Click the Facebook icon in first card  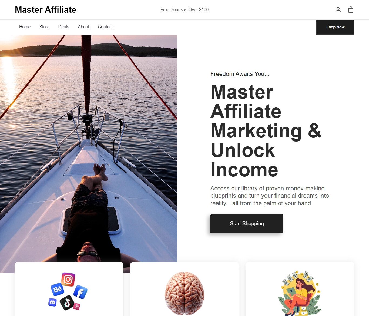tap(80, 292)
